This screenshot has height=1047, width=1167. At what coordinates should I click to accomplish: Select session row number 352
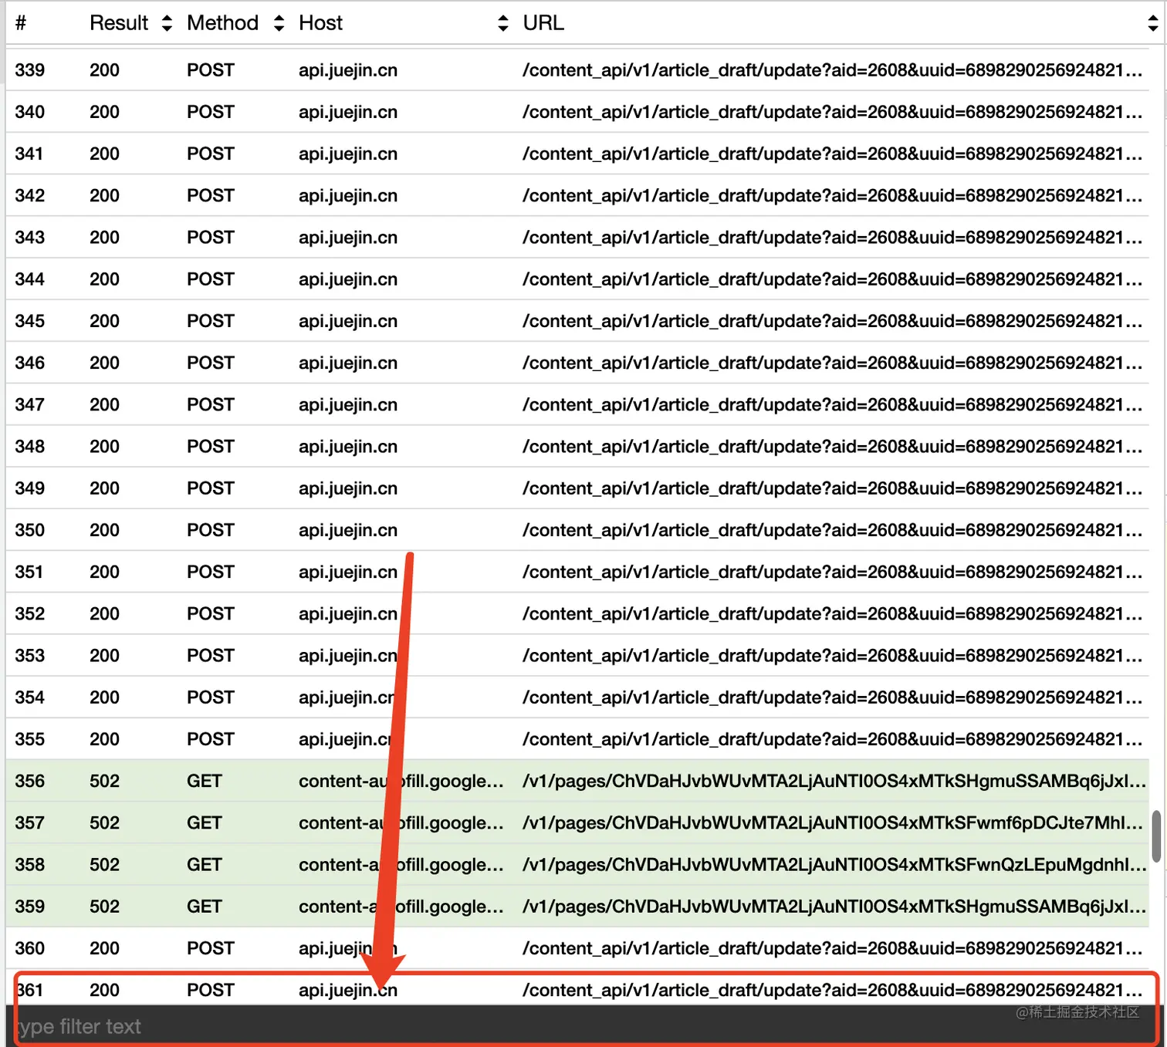577,614
